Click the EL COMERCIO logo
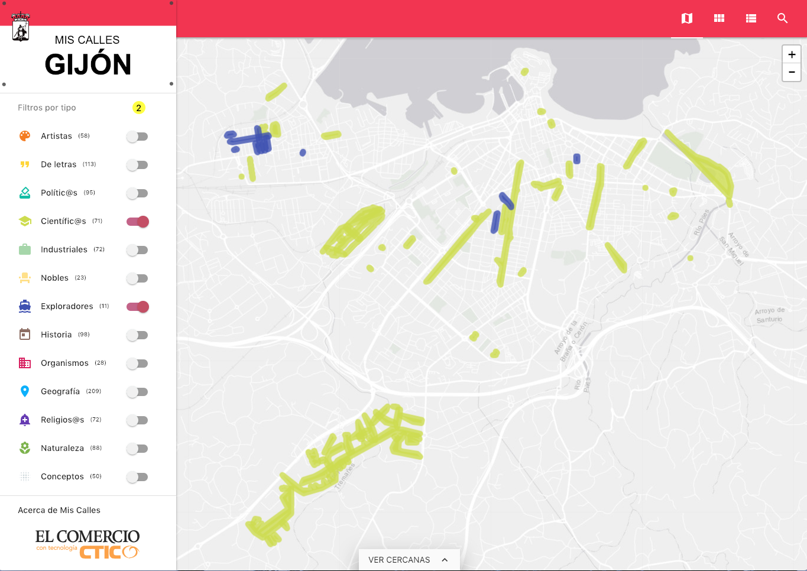The height and width of the screenshot is (571, 807). click(x=87, y=537)
